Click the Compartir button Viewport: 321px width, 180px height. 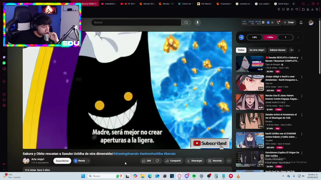tap(173, 161)
